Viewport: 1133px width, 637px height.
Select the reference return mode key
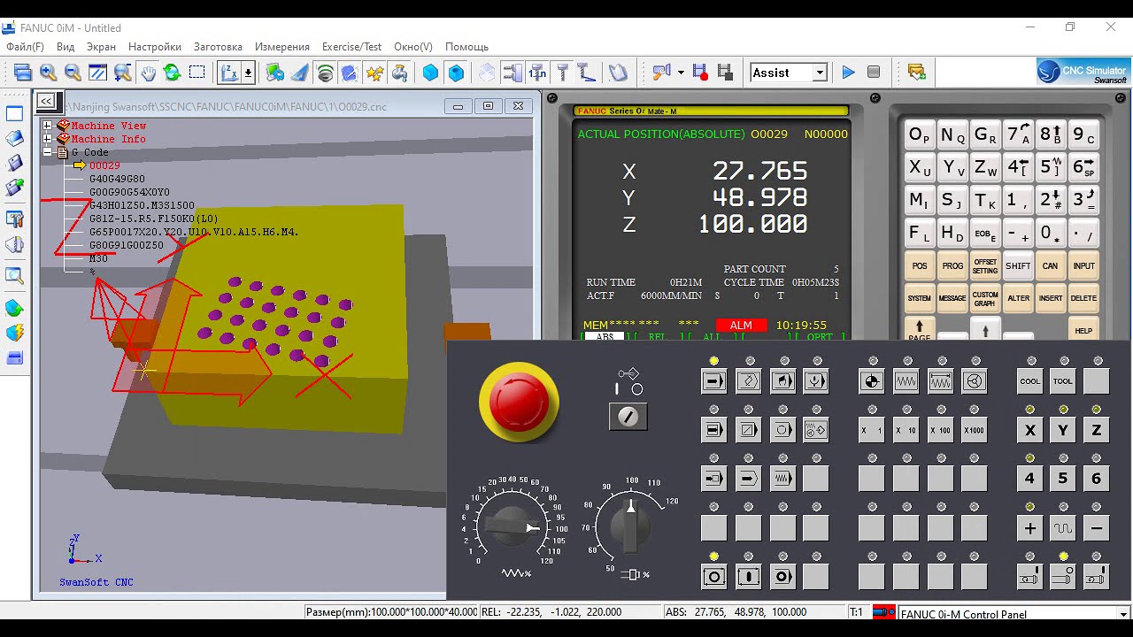click(872, 381)
